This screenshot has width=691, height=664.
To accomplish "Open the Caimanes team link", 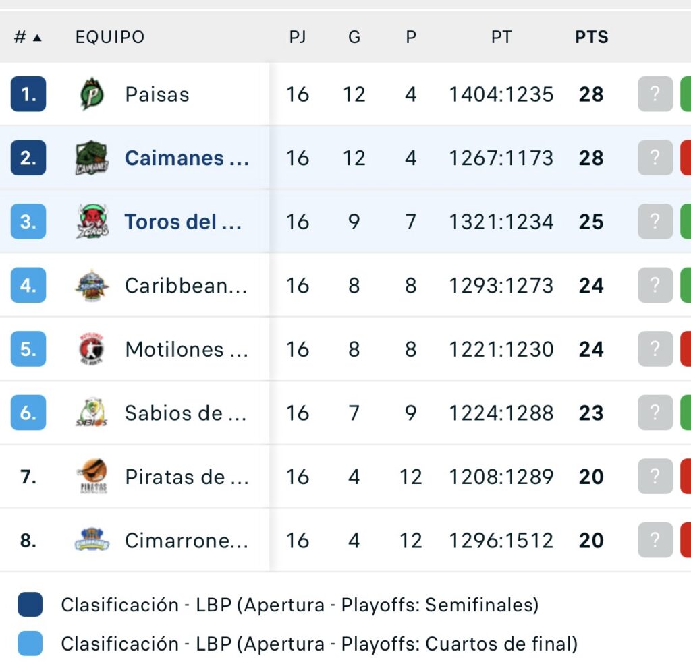I will tap(187, 158).
